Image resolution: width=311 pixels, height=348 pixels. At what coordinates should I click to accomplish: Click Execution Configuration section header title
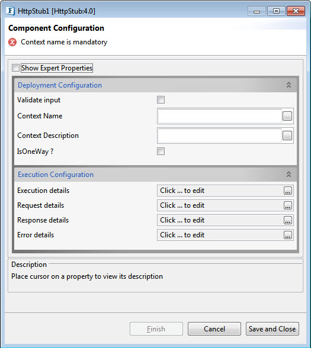56,175
